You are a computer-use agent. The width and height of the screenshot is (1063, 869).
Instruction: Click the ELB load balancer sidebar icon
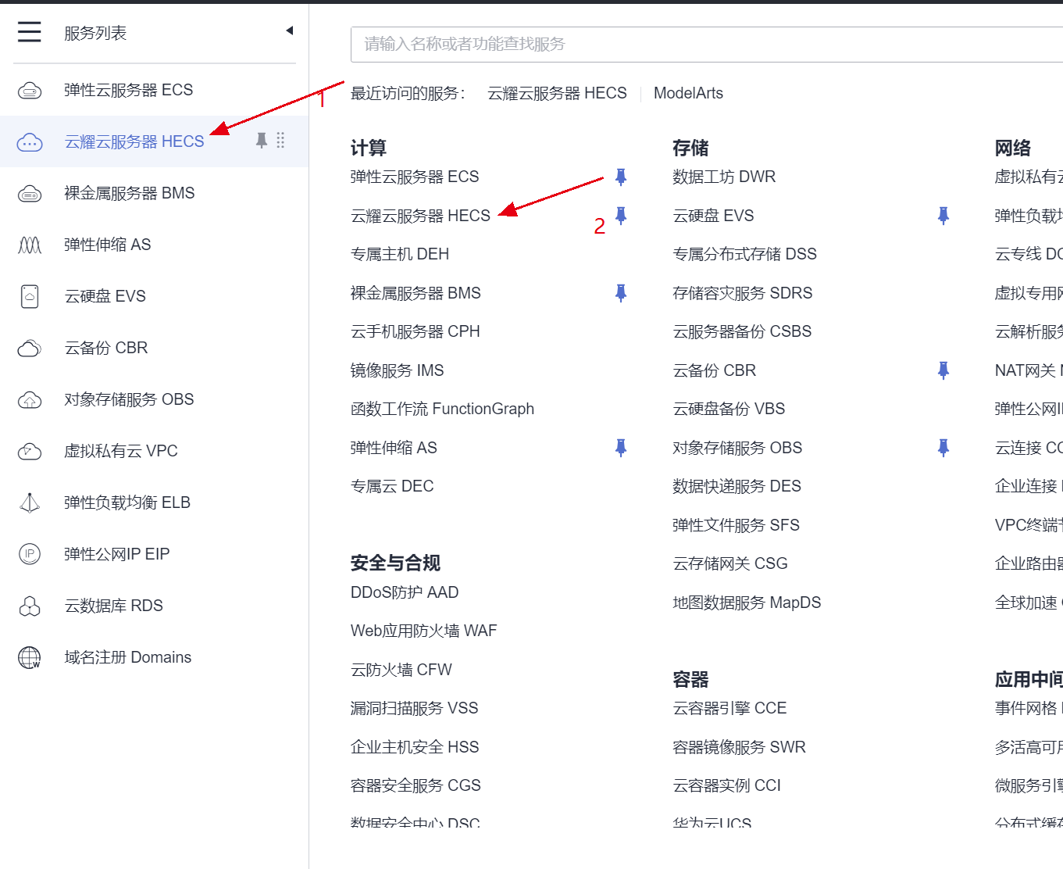coord(30,503)
